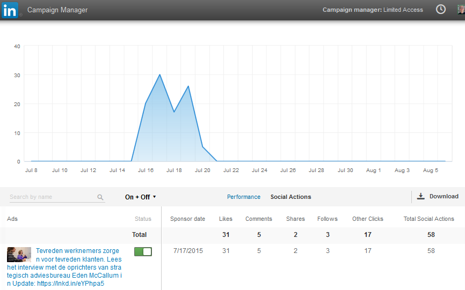Focus the Search by name field
The image size is (465, 290).
coord(51,197)
